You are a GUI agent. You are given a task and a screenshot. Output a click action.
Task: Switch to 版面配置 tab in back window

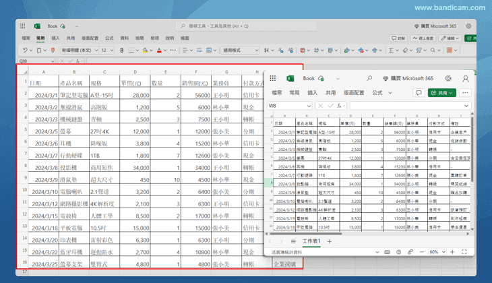[x=90, y=38]
